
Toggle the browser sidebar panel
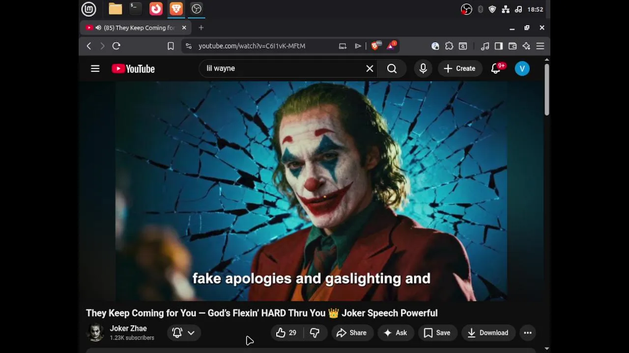(x=499, y=46)
